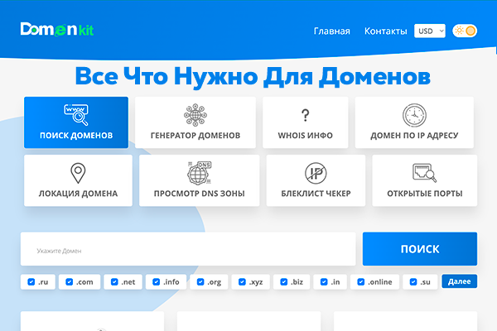Viewport: 497px width, 331px height.
Task: Click the DNS globe icon
Action: pyautogui.click(x=200, y=173)
